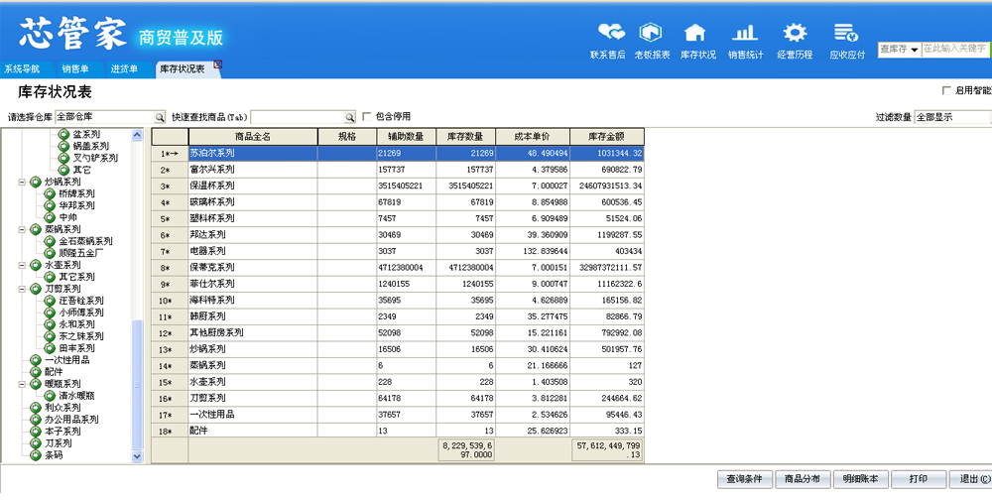Sort by 商品全名 column header

point(253,136)
